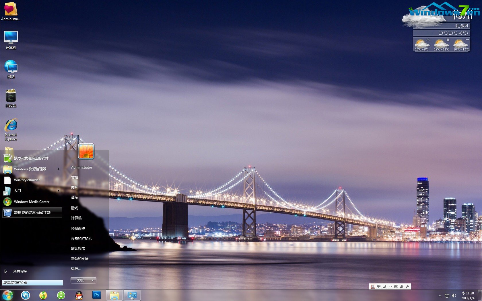This screenshot has height=301, width=482.
Task: Open the green 360 browser taskbar icon
Action: point(61,295)
